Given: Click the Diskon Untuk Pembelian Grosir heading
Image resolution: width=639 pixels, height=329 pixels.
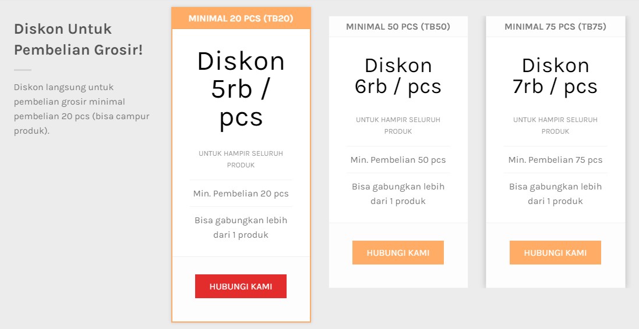Looking at the screenshot, I should 79,40.
